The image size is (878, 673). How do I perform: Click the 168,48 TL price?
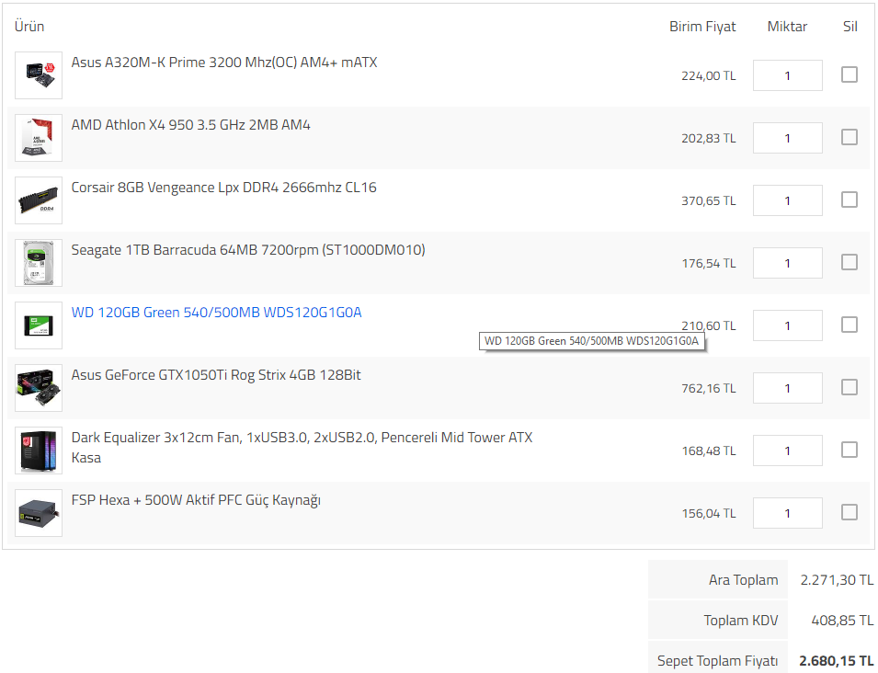[708, 451]
